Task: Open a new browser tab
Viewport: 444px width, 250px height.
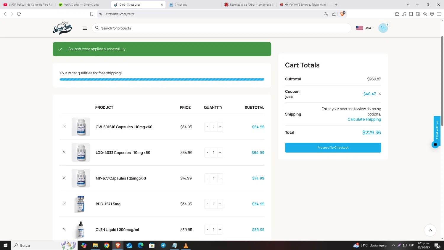Action: click(336, 5)
